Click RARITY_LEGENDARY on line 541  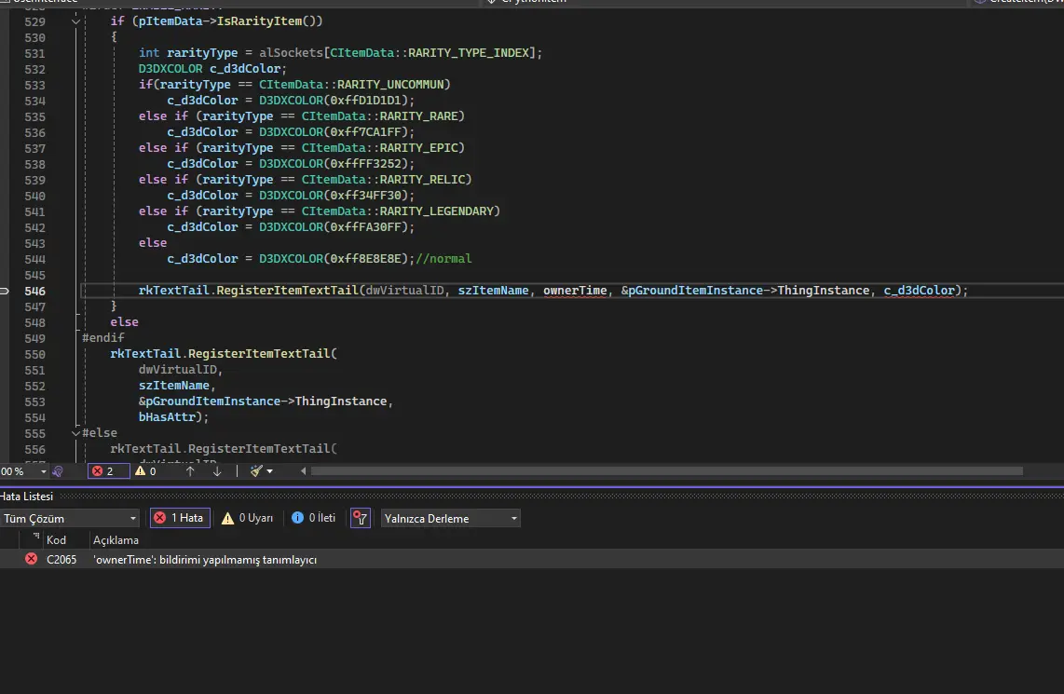436,211
